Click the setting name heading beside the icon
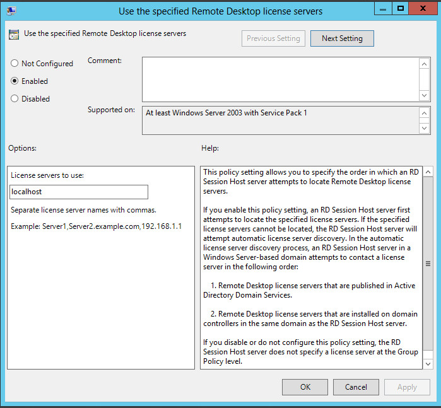 pos(105,33)
